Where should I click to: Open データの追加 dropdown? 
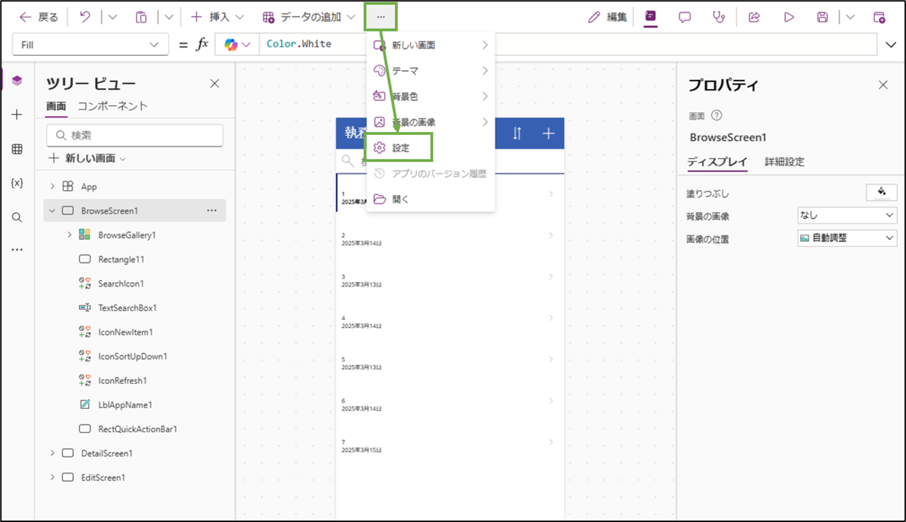[x=309, y=17]
